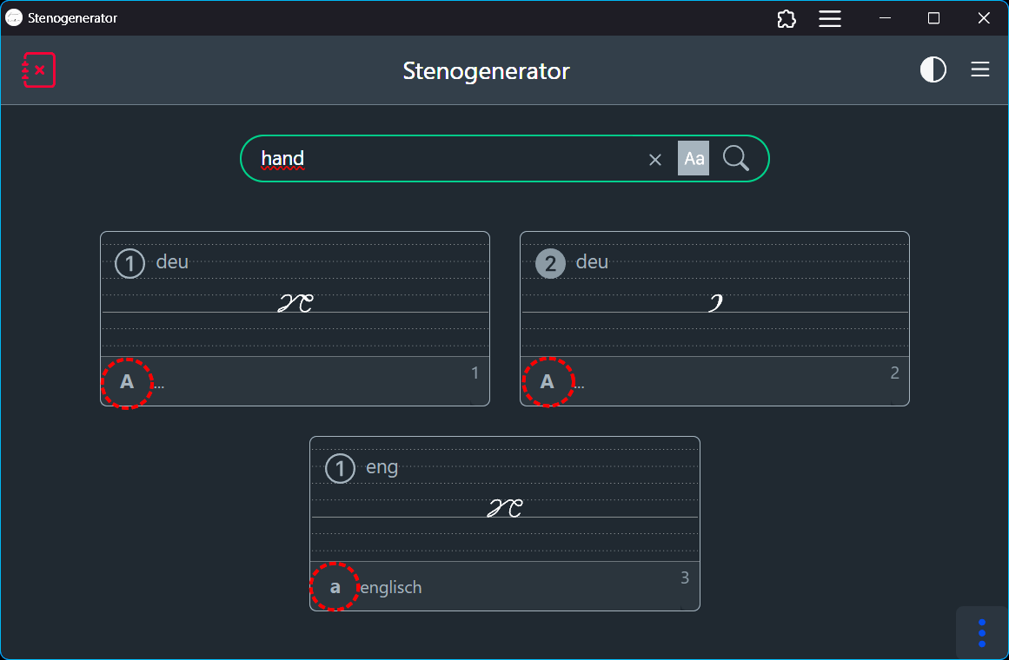This screenshot has width=1009, height=660.
Task: Toggle uppercase A badge on first deu card
Action: coord(127,381)
